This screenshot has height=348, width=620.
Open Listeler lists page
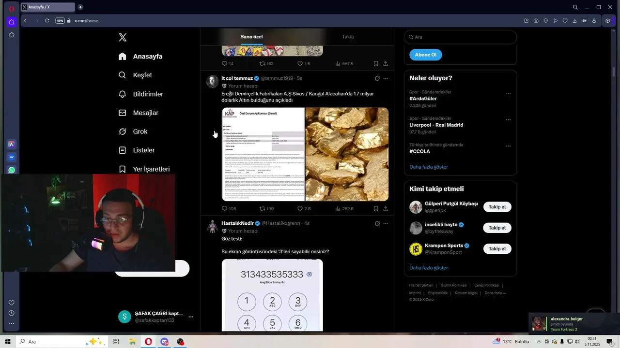(x=137, y=150)
